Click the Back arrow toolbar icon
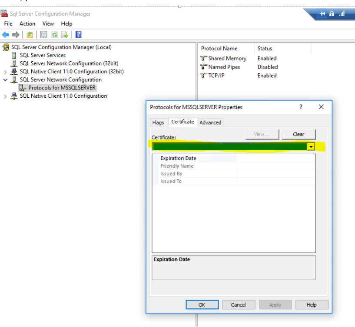 (6, 35)
